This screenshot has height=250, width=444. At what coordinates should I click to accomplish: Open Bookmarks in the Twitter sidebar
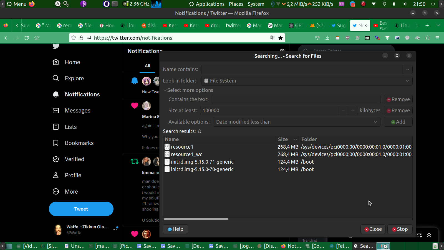pos(73,143)
